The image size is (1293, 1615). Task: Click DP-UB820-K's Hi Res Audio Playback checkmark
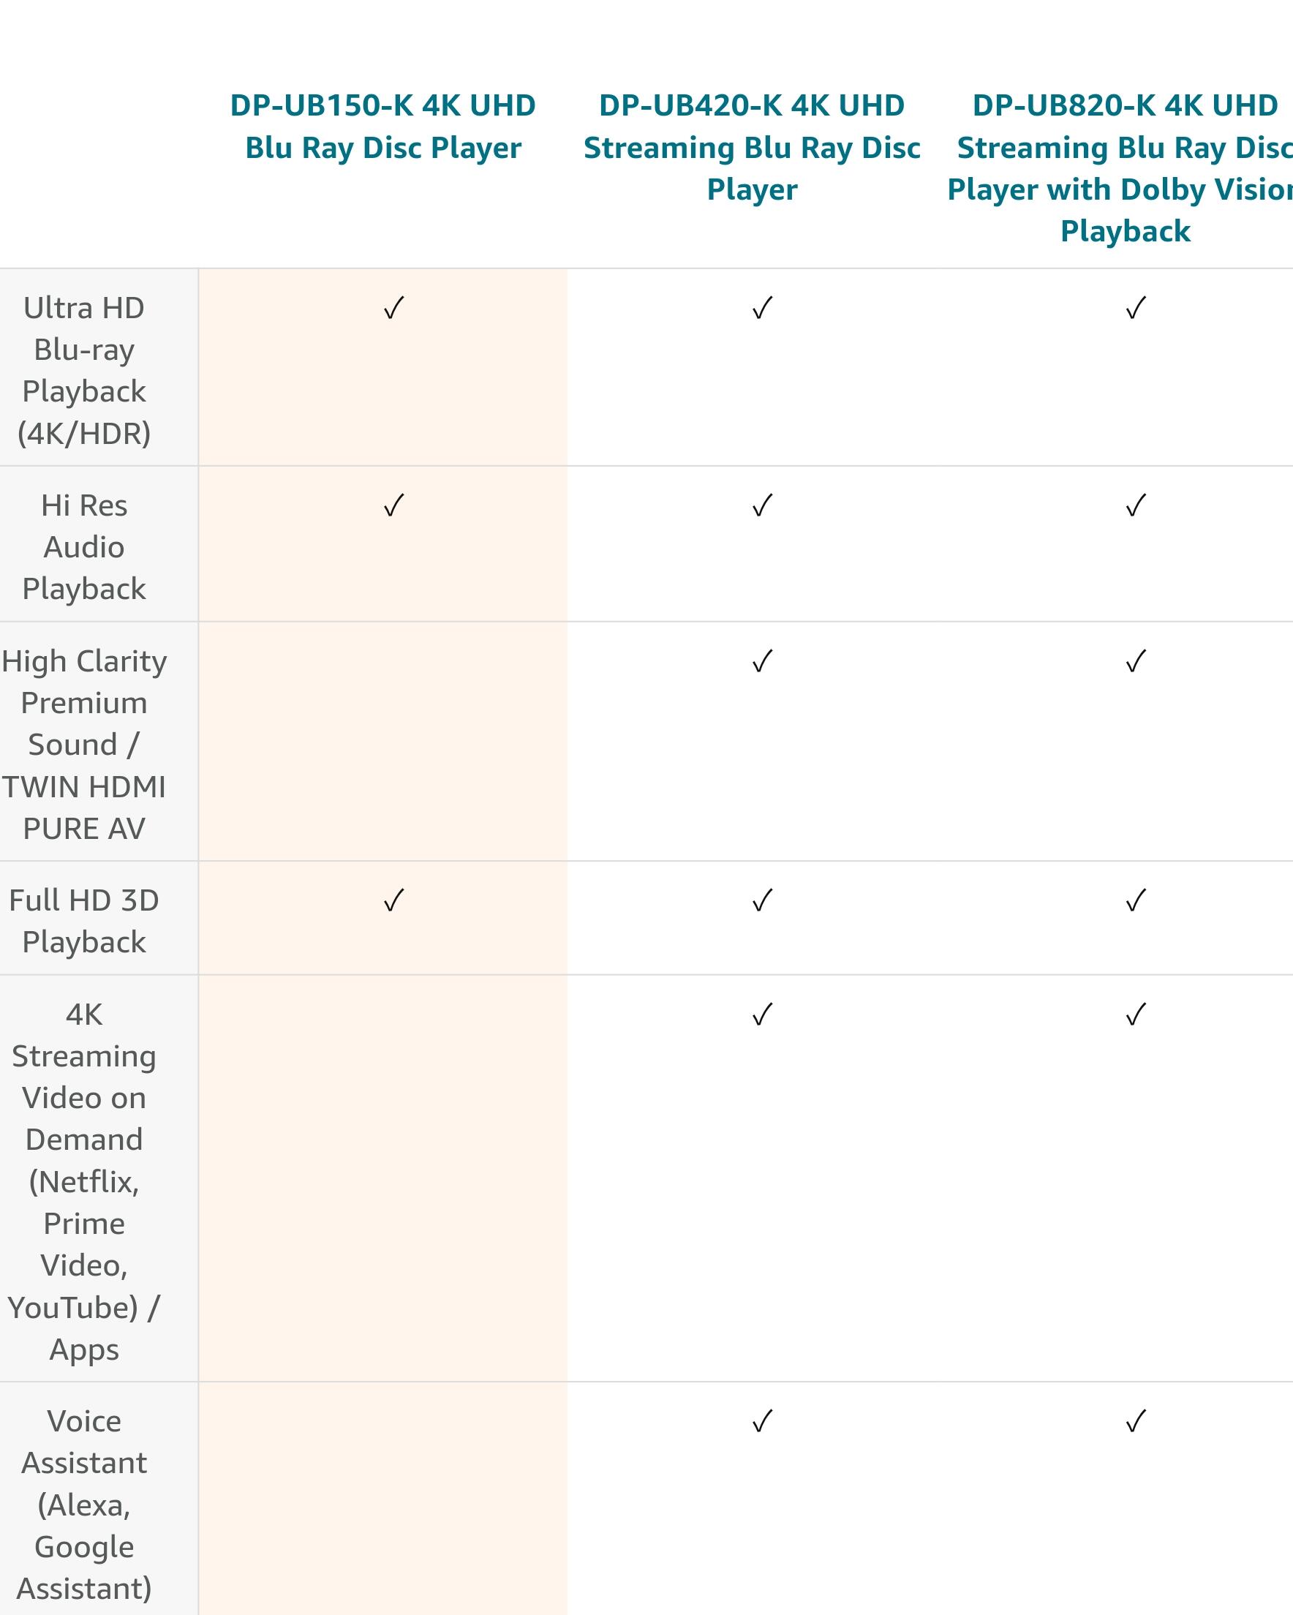tap(1136, 505)
